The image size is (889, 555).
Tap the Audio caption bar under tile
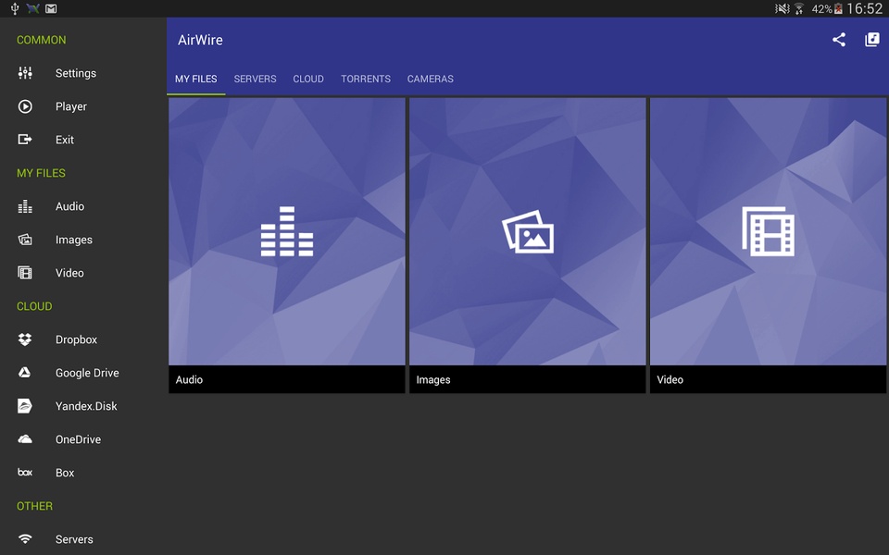point(287,379)
